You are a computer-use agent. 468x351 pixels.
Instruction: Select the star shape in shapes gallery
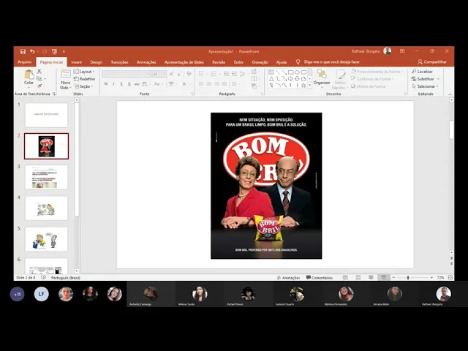303,86
